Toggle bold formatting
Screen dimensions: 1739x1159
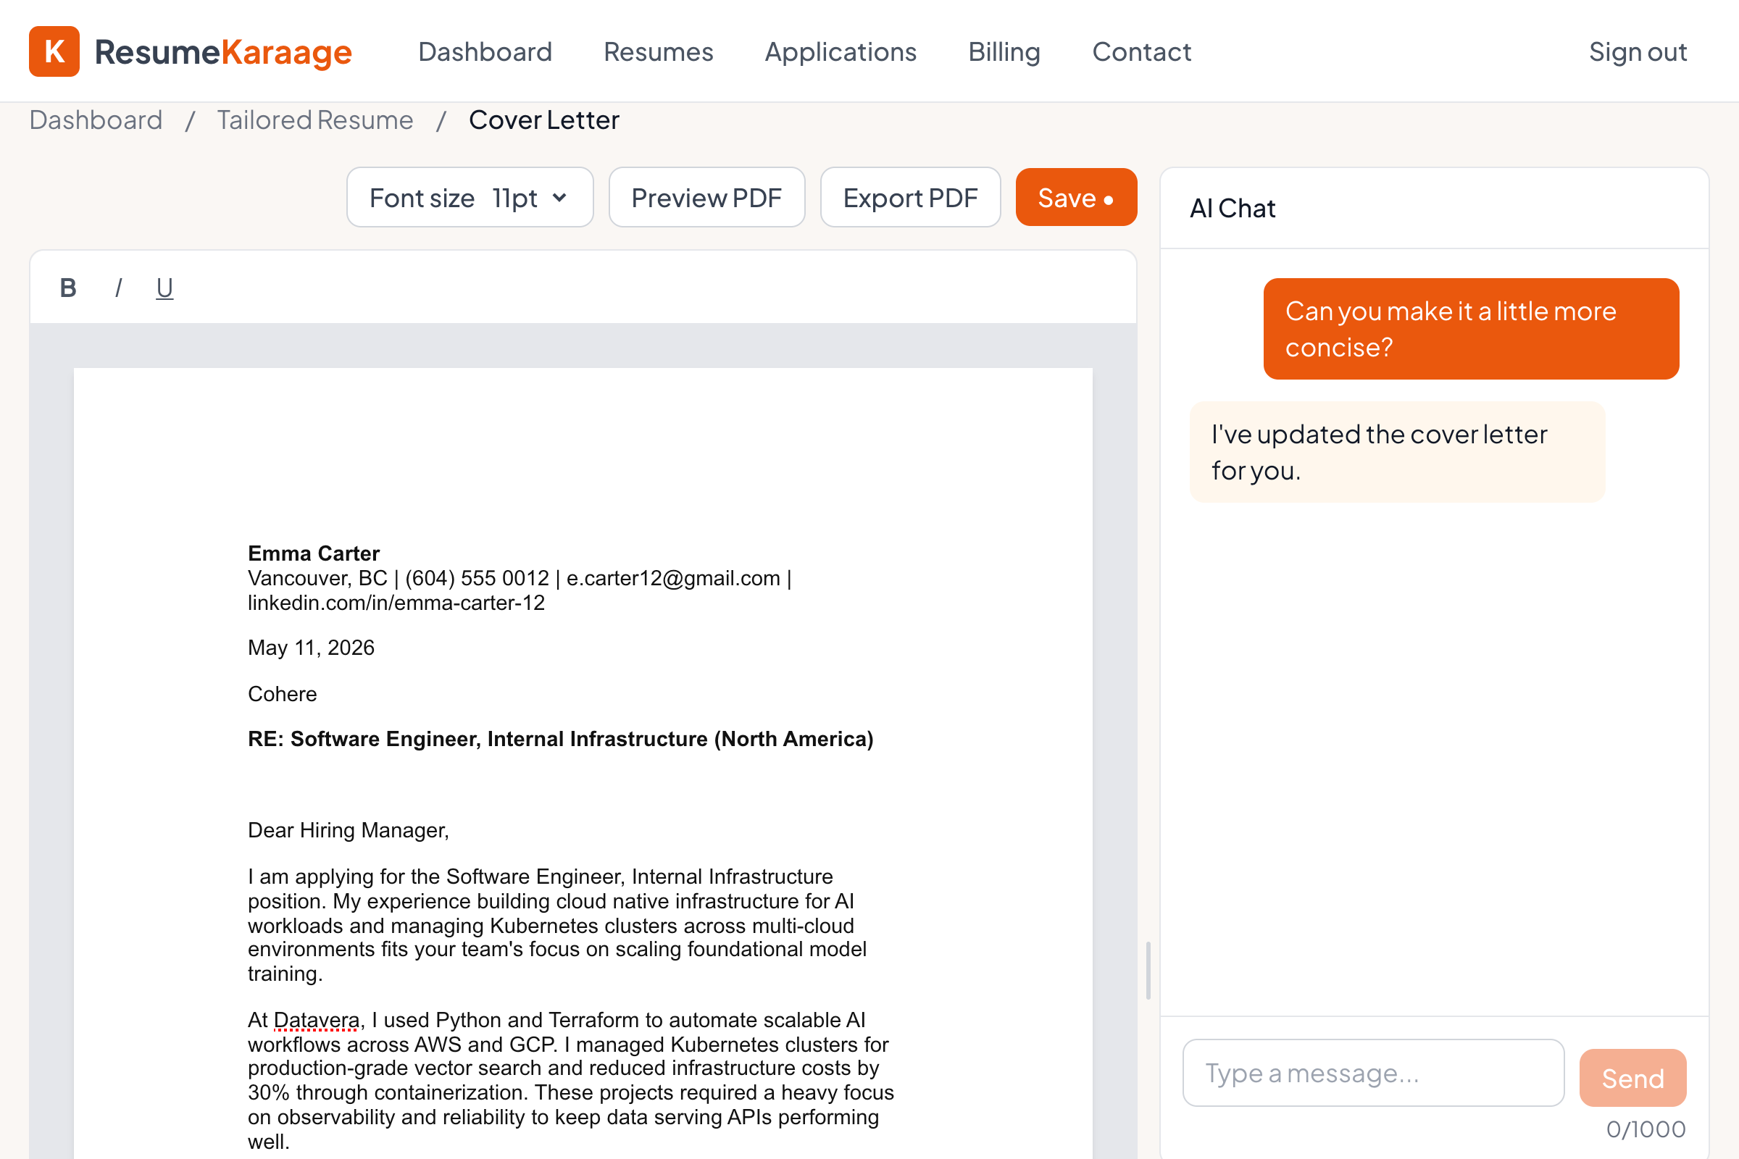click(68, 288)
